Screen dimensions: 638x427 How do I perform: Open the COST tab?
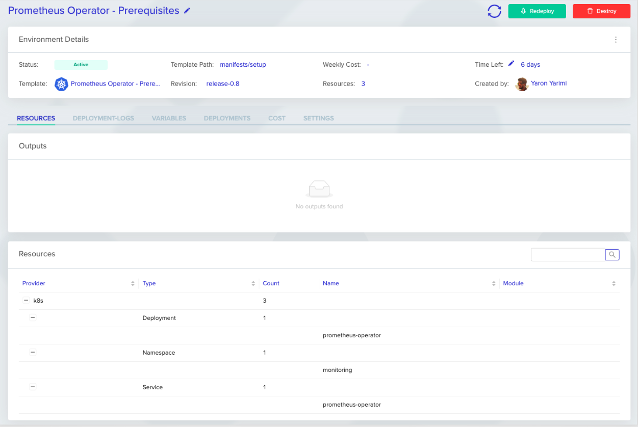click(x=277, y=118)
